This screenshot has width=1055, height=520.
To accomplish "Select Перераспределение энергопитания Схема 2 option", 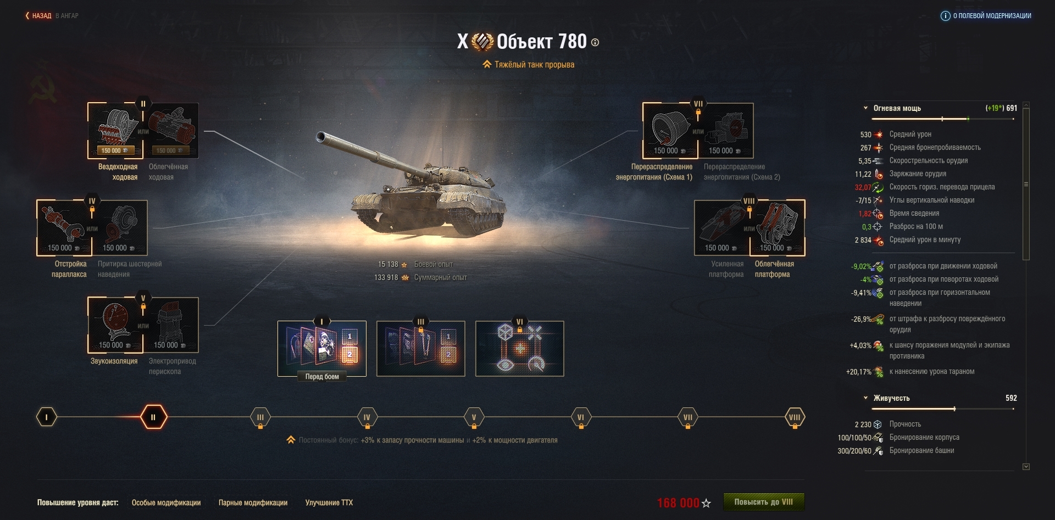I will pyautogui.click(x=726, y=131).
